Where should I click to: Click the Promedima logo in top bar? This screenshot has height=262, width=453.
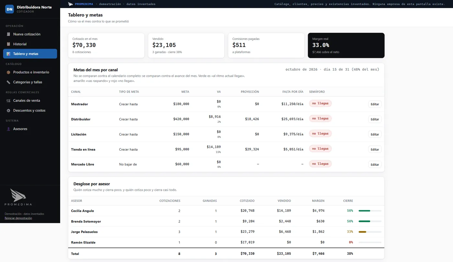tap(71, 4)
